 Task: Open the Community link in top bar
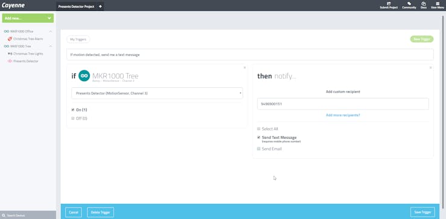coord(409,5)
